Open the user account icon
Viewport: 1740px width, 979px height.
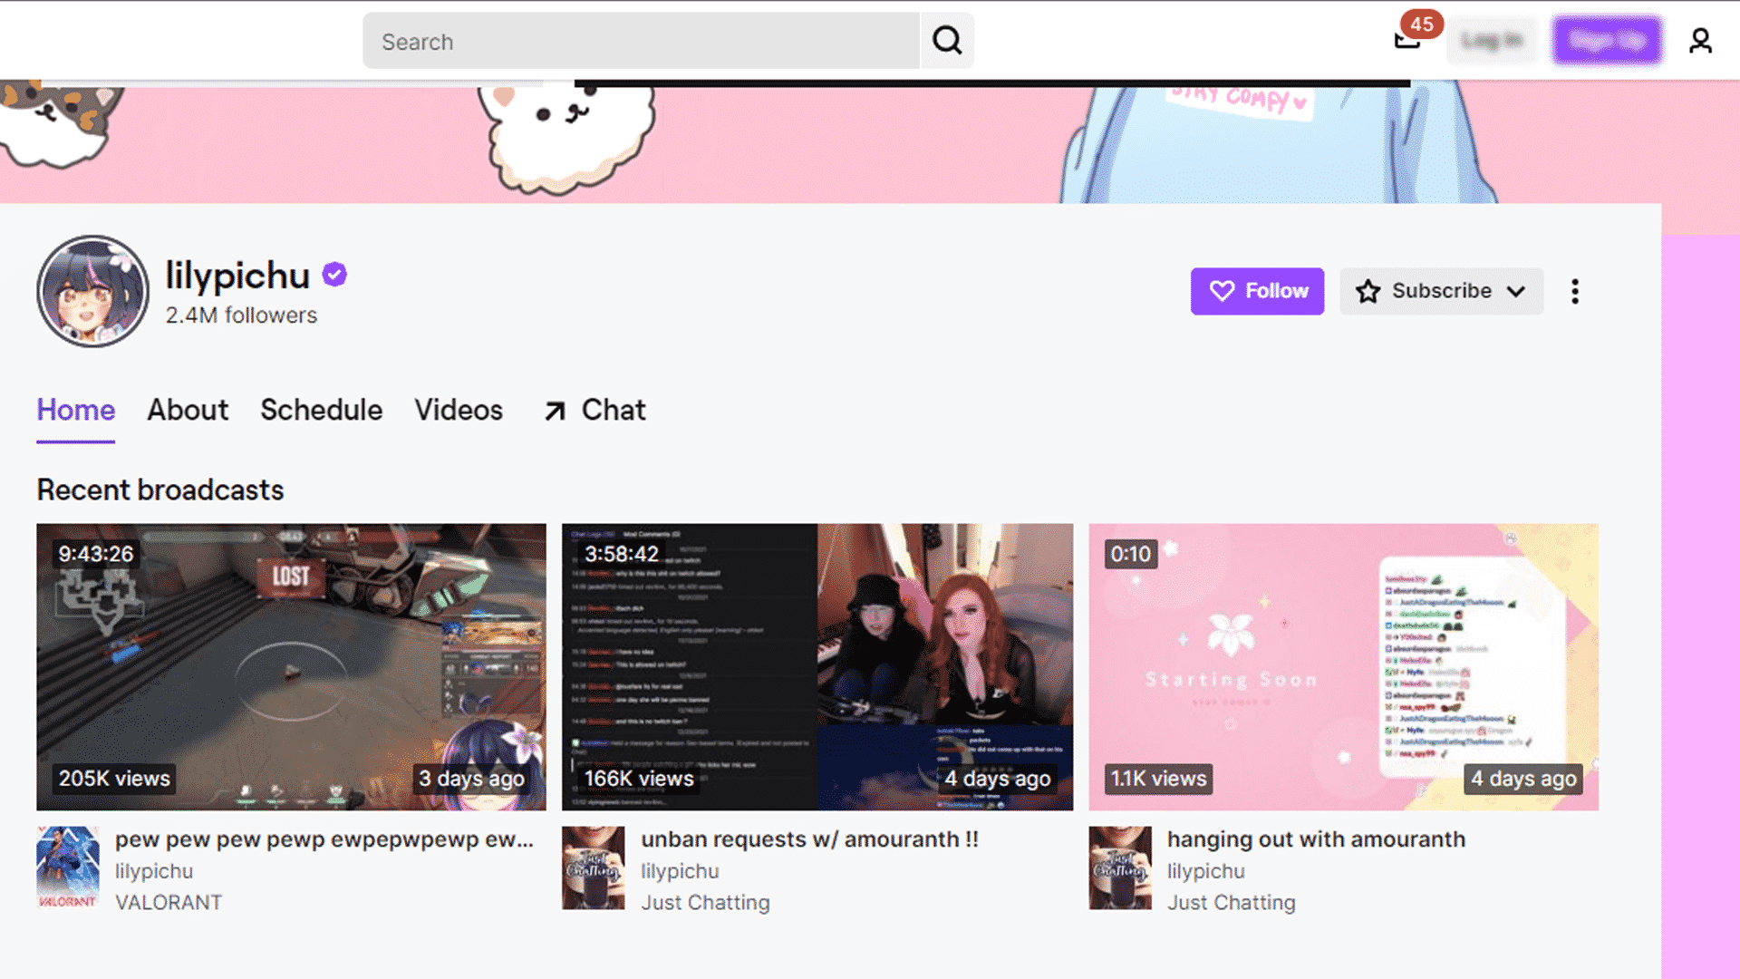[x=1700, y=41]
